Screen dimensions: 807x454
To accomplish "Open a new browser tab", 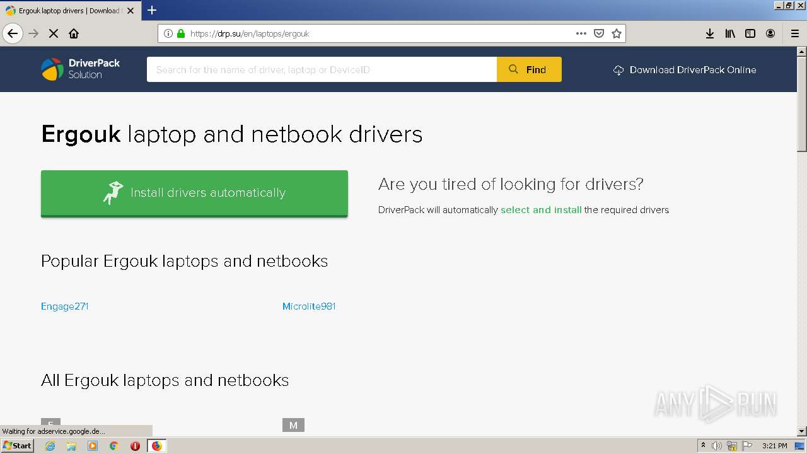I will click(x=152, y=10).
